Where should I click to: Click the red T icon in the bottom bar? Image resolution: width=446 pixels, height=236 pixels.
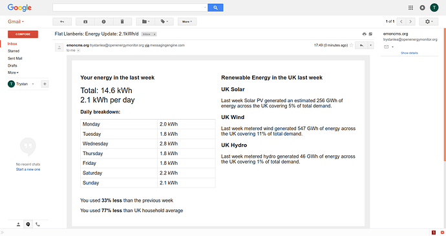434,233
